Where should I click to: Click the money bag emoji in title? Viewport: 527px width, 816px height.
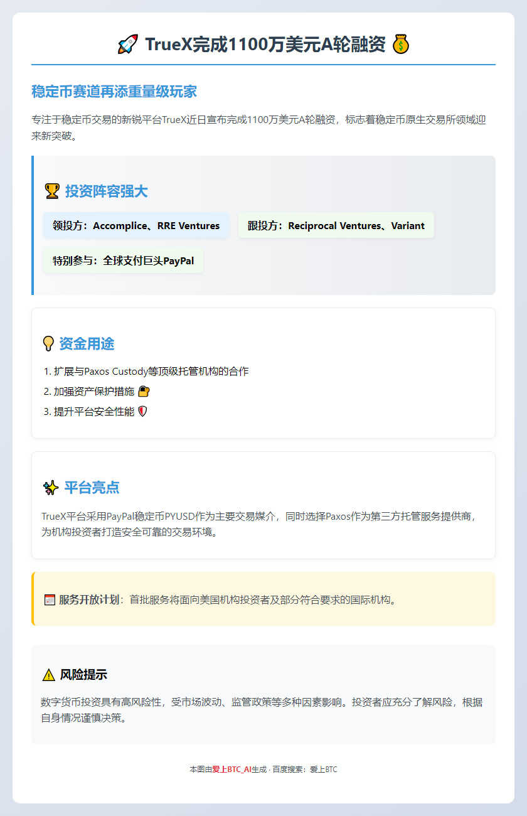[400, 45]
